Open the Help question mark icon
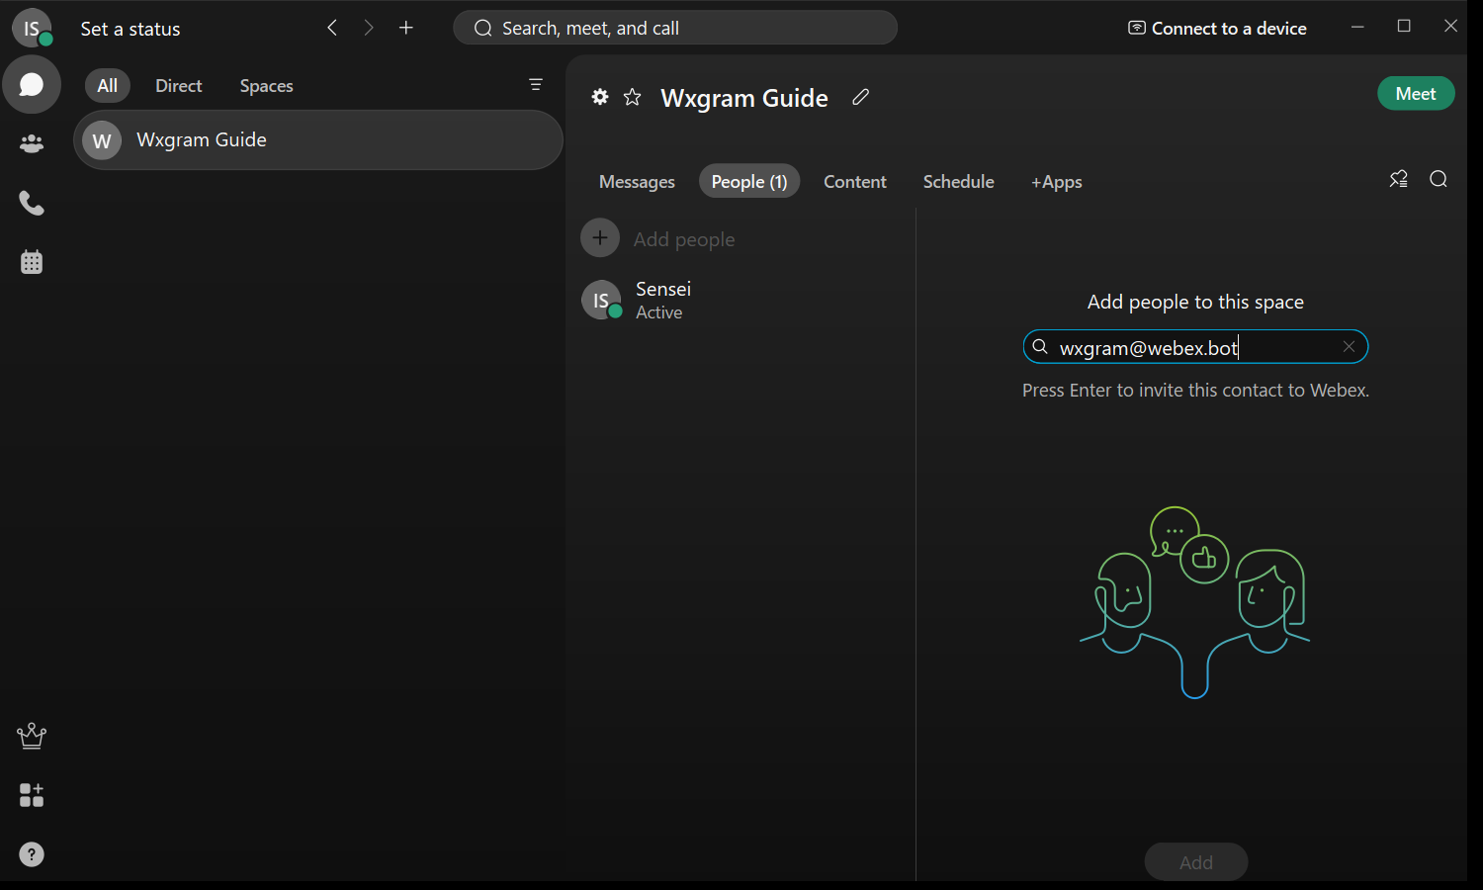This screenshot has width=1483, height=890. coord(32,854)
